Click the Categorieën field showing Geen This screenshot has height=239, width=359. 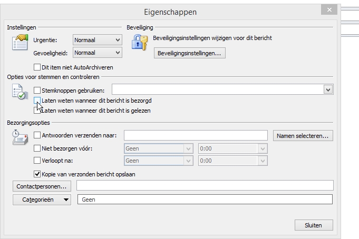coord(205,200)
